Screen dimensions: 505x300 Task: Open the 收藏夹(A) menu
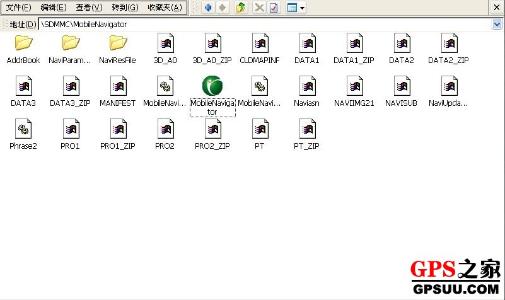pyautogui.click(x=165, y=8)
